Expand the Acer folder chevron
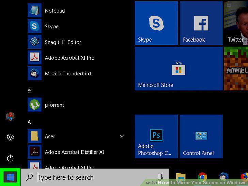This screenshot has width=248, height=186. point(122,136)
